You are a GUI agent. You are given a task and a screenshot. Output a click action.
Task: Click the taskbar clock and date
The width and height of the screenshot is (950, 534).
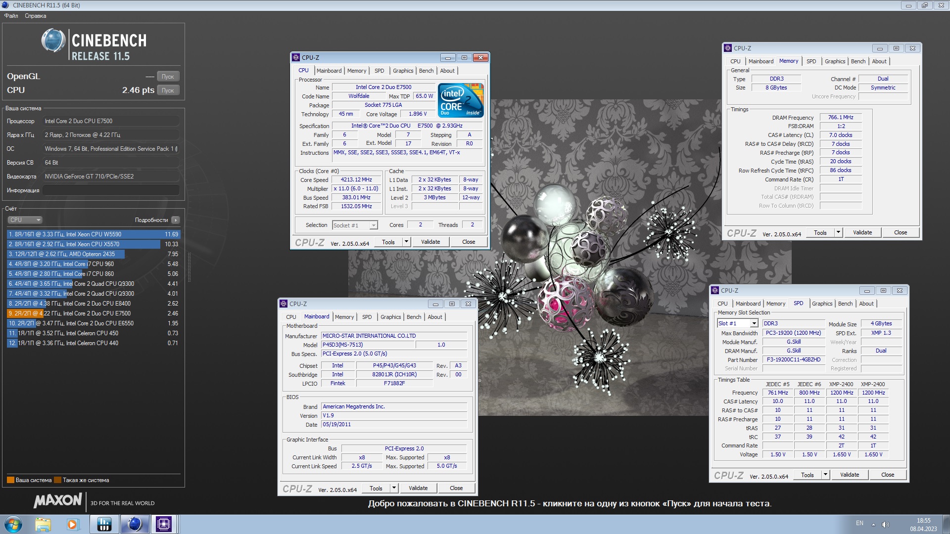click(x=923, y=525)
